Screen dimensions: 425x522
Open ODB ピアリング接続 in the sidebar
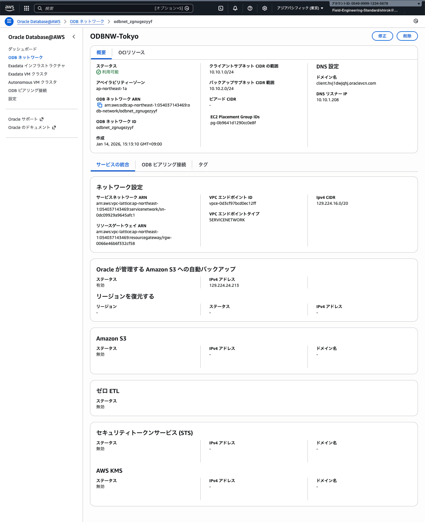27,90
